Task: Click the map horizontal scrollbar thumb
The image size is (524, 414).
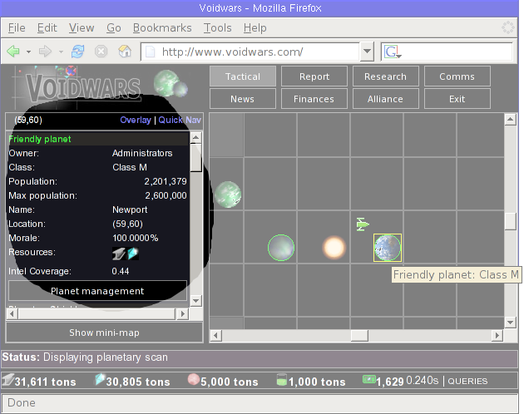Action: [359, 335]
